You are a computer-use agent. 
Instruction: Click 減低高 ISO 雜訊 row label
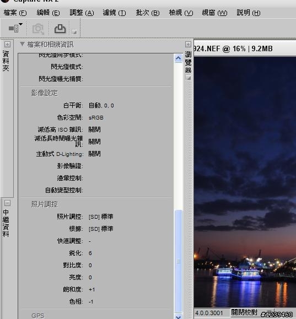coord(60,129)
